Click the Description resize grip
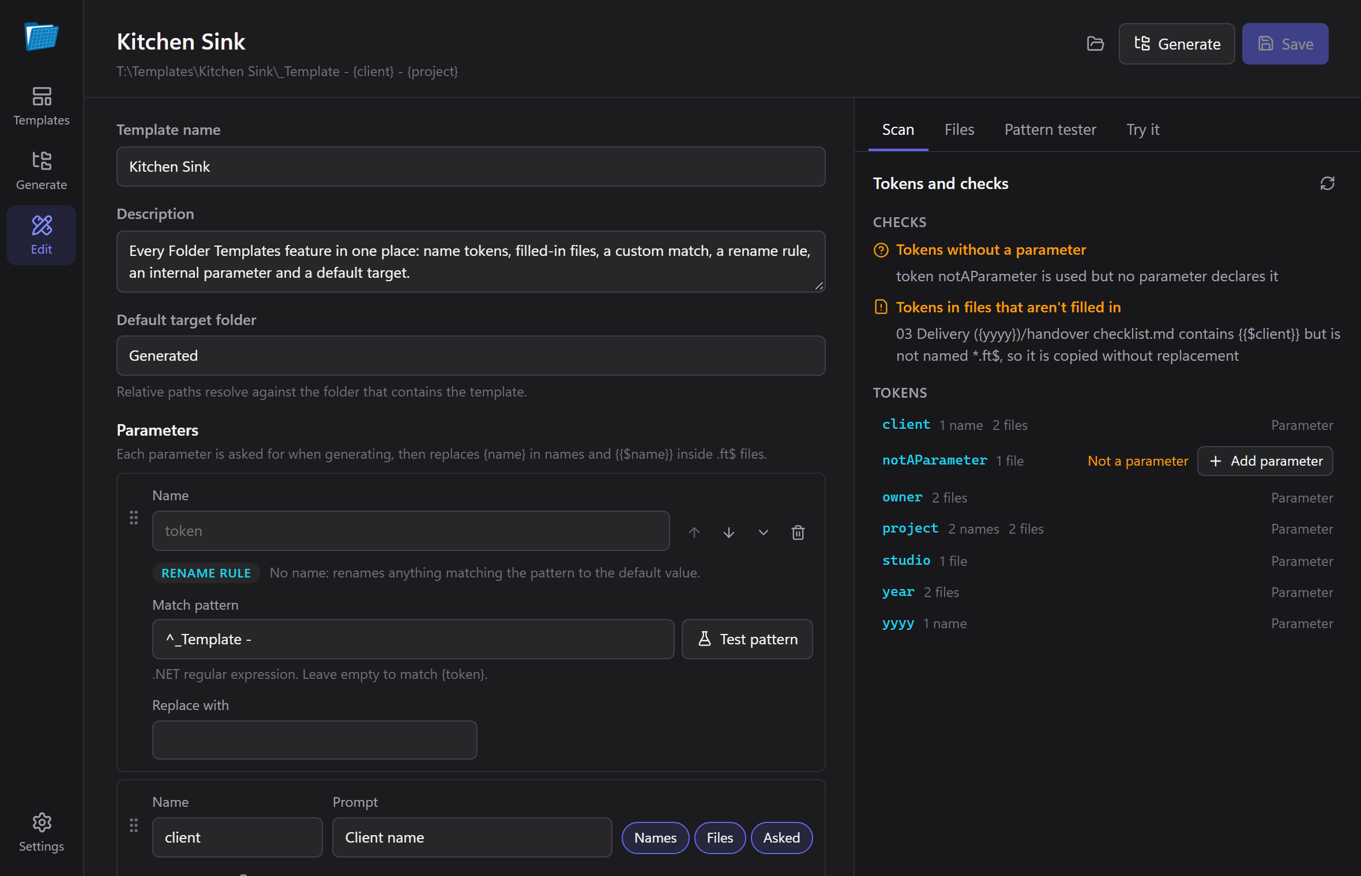 [x=819, y=286]
